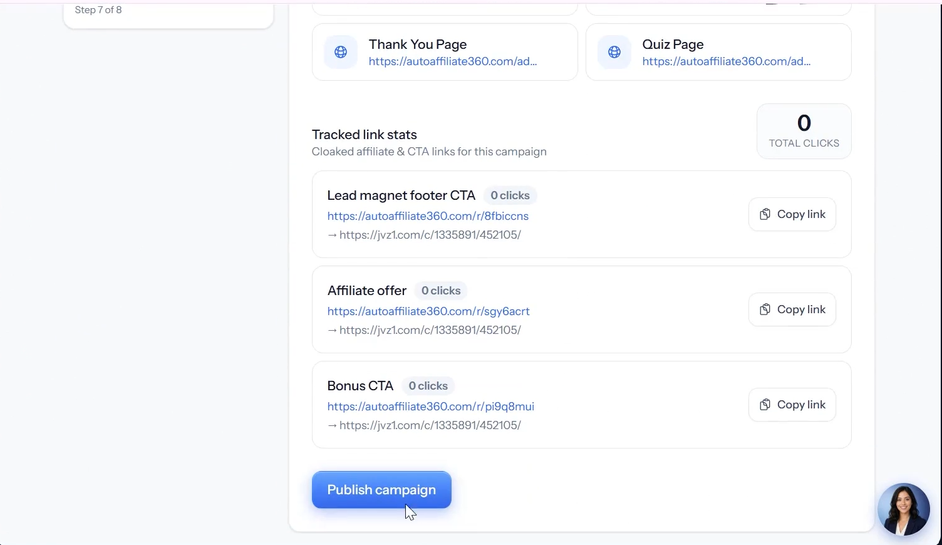Open cloaked link ending in 8fbiccns

[428, 216]
